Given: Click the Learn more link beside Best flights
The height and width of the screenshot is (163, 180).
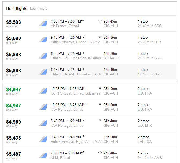Looking at the screenshot, I should click(39, 9).
